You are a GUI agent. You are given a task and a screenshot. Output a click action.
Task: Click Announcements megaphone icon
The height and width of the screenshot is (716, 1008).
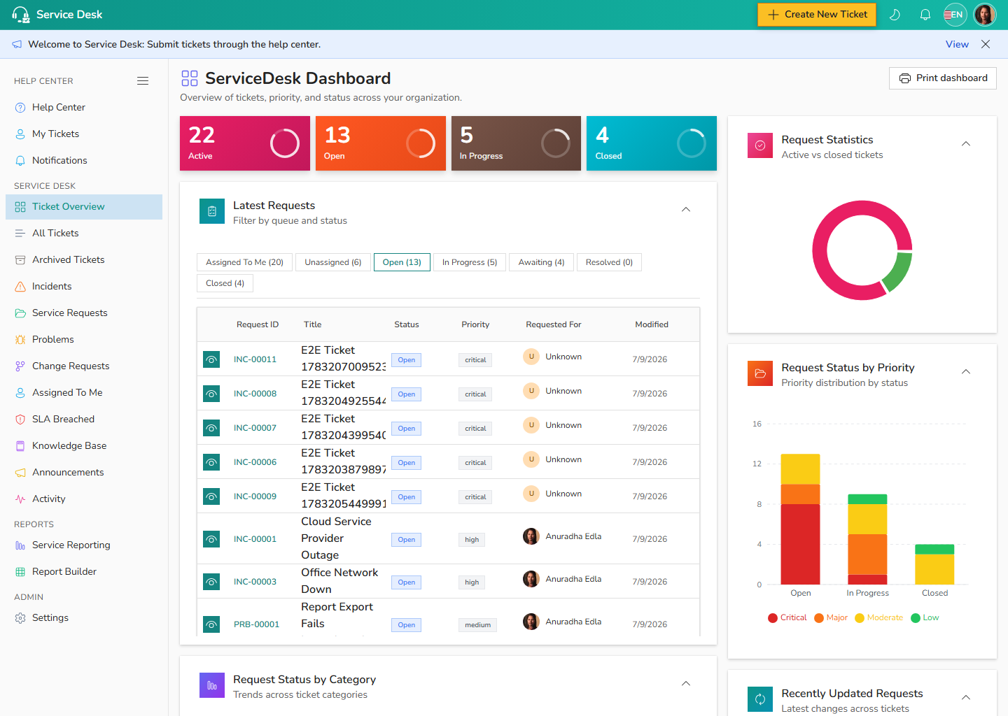(20, 473)
